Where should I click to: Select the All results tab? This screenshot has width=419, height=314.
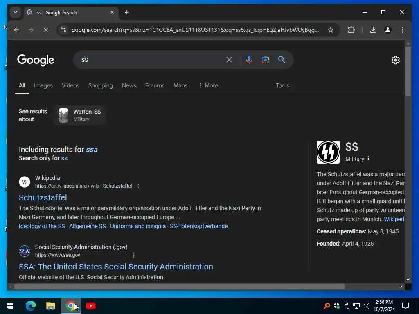coord(22,86)
